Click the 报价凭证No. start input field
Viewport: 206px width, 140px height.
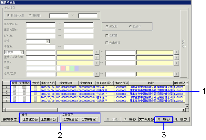point(41,24)
